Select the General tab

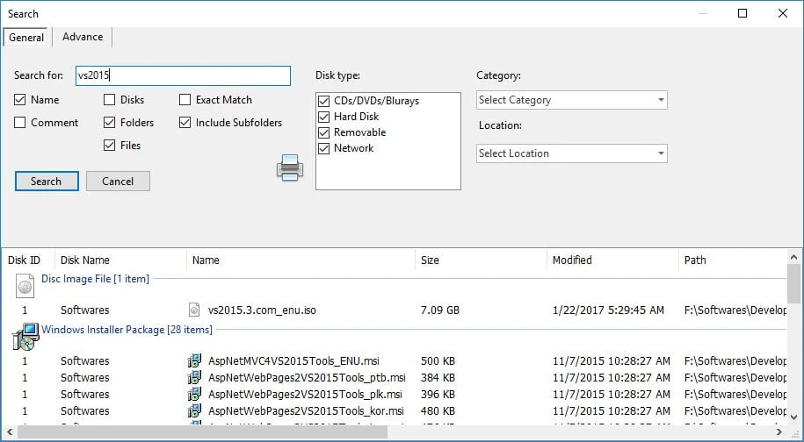coord(26,38)
